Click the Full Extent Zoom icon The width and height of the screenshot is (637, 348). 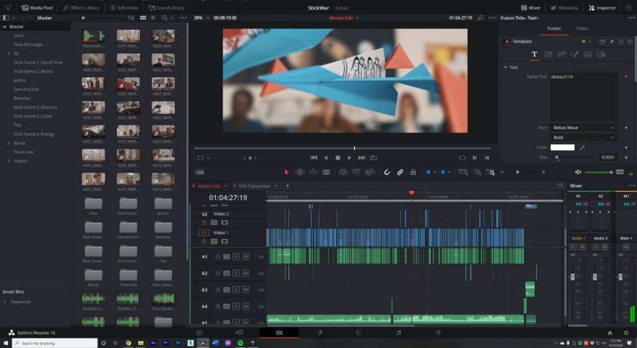pos(463,172)
